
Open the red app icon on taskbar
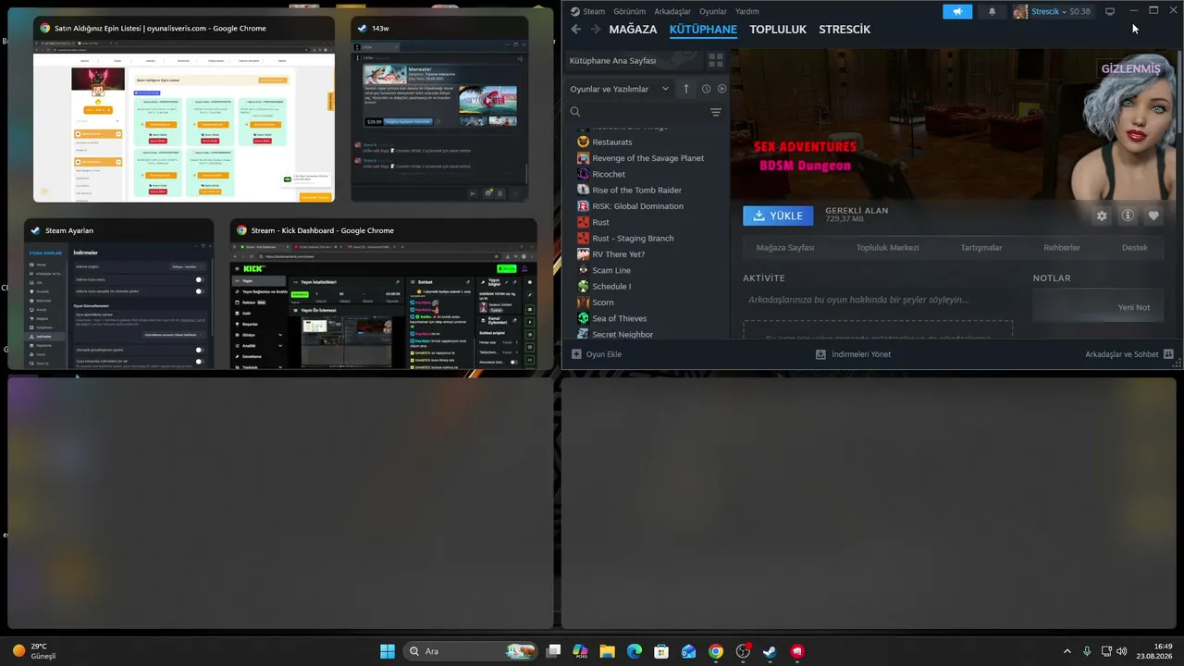point(797,651)
